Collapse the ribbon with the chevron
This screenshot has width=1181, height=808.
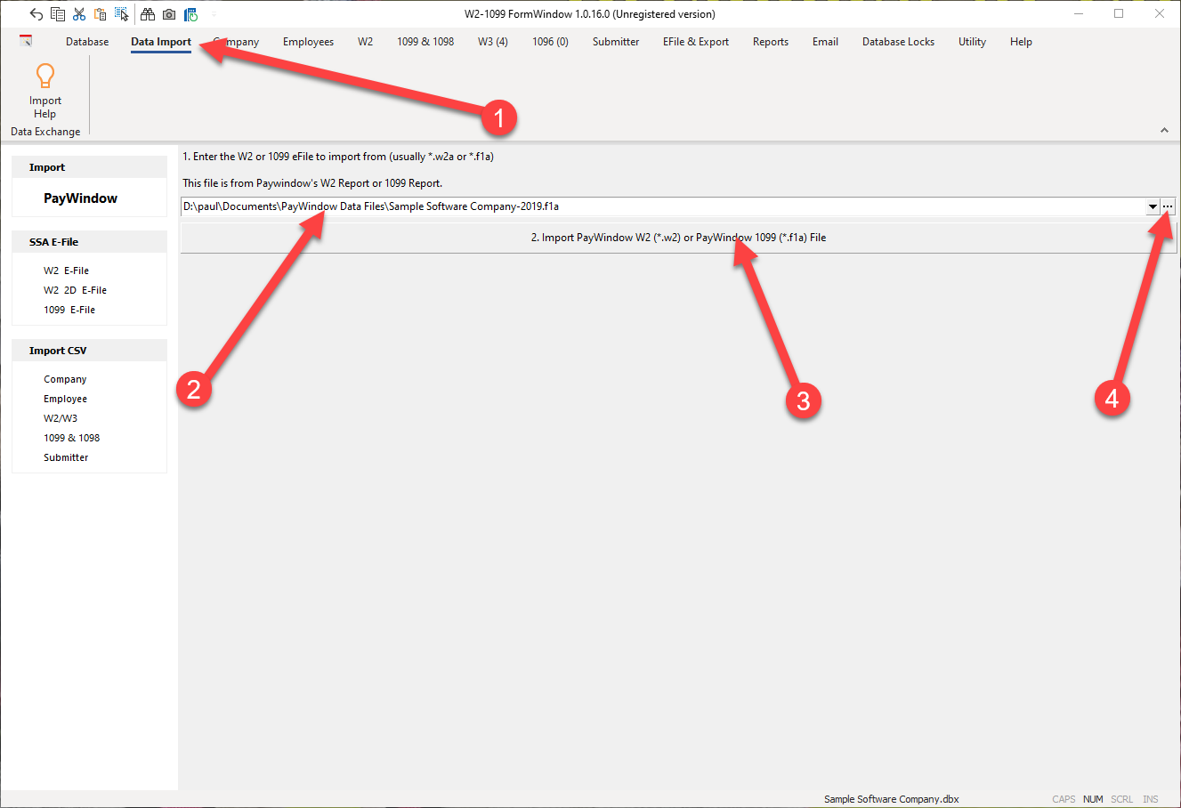click(x=1164, y=131)
